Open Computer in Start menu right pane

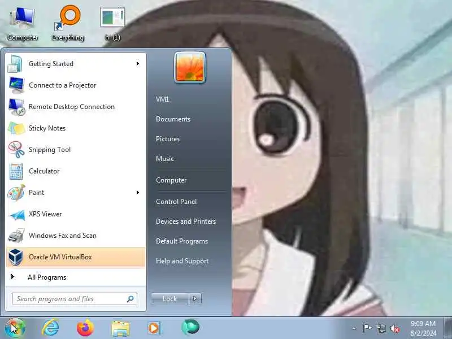point(171,180)
